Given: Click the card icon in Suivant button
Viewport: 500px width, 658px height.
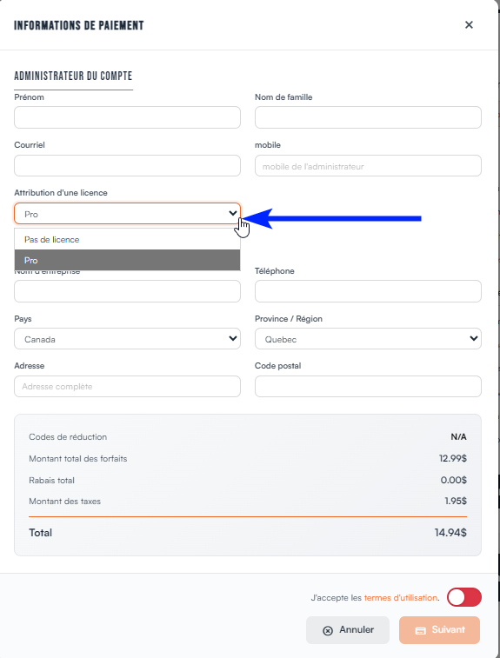Looking at the screenshot, I should (x=420, y=630).
